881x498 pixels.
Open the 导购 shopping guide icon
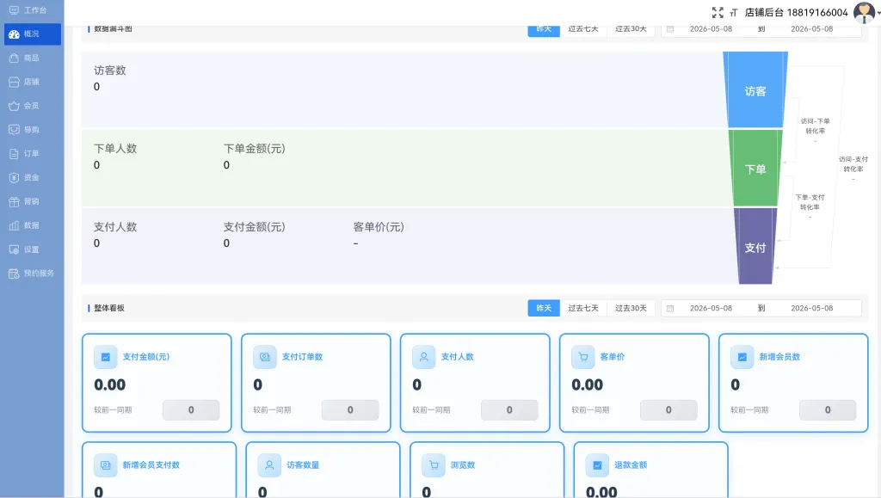14,130
